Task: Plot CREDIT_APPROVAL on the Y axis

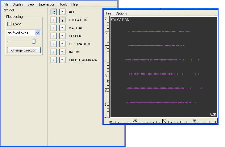Action: (62, 60)
